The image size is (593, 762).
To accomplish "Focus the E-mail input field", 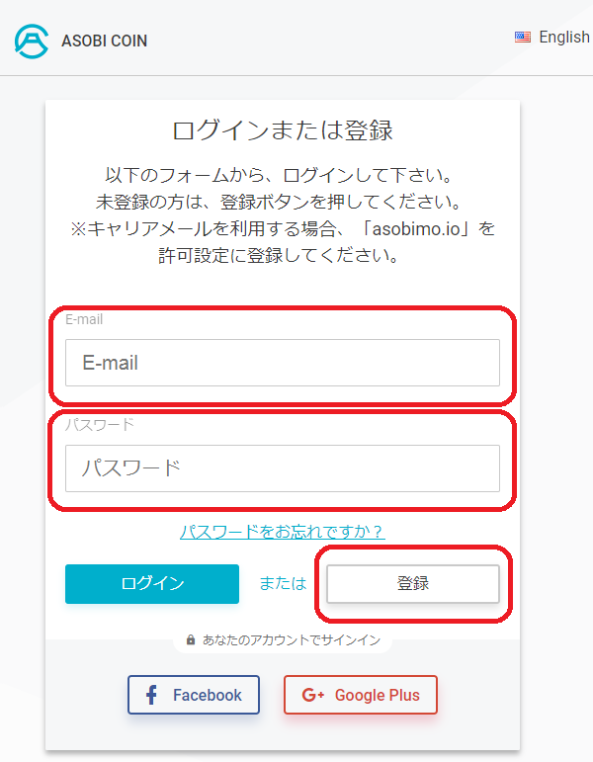I will pyautogui.click(x=282, y=363).
